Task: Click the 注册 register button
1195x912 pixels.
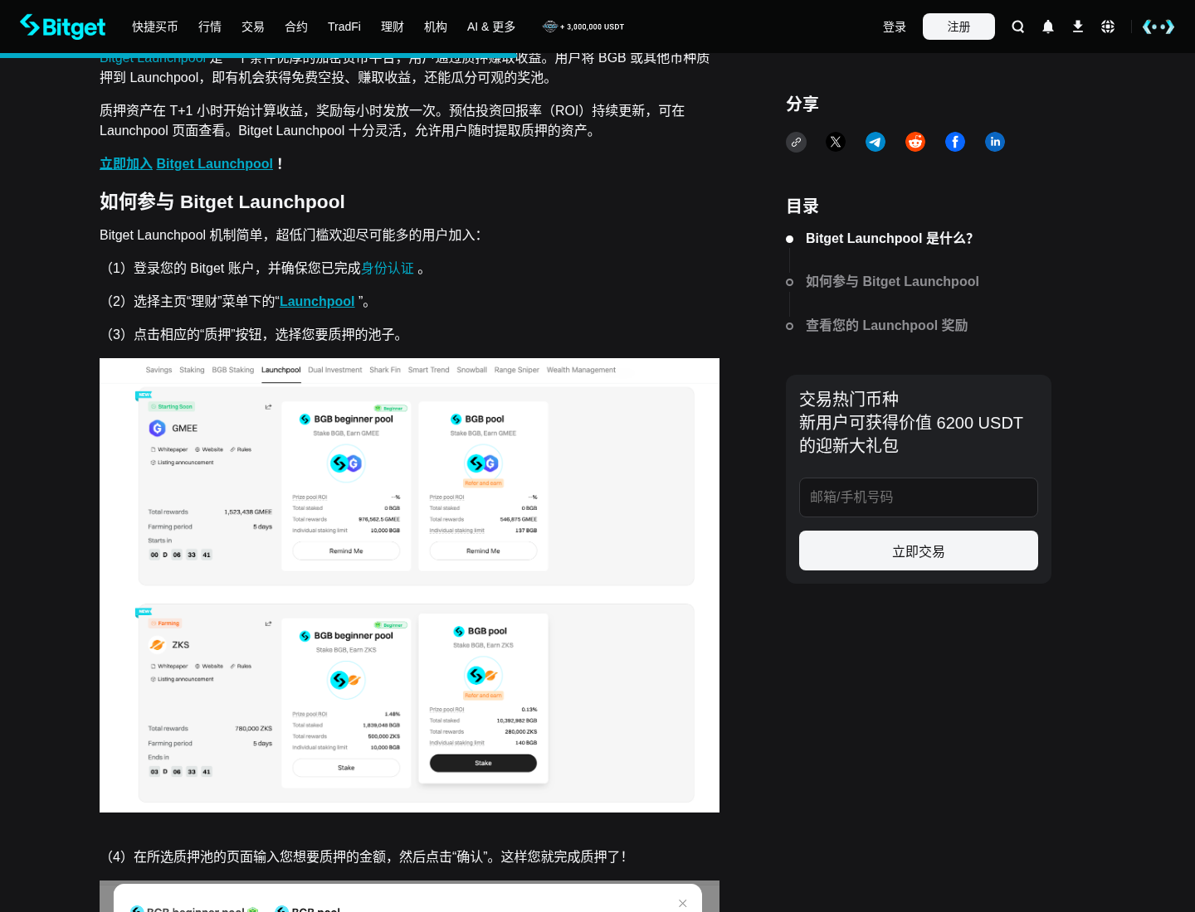Action: (x=958, y=27)
